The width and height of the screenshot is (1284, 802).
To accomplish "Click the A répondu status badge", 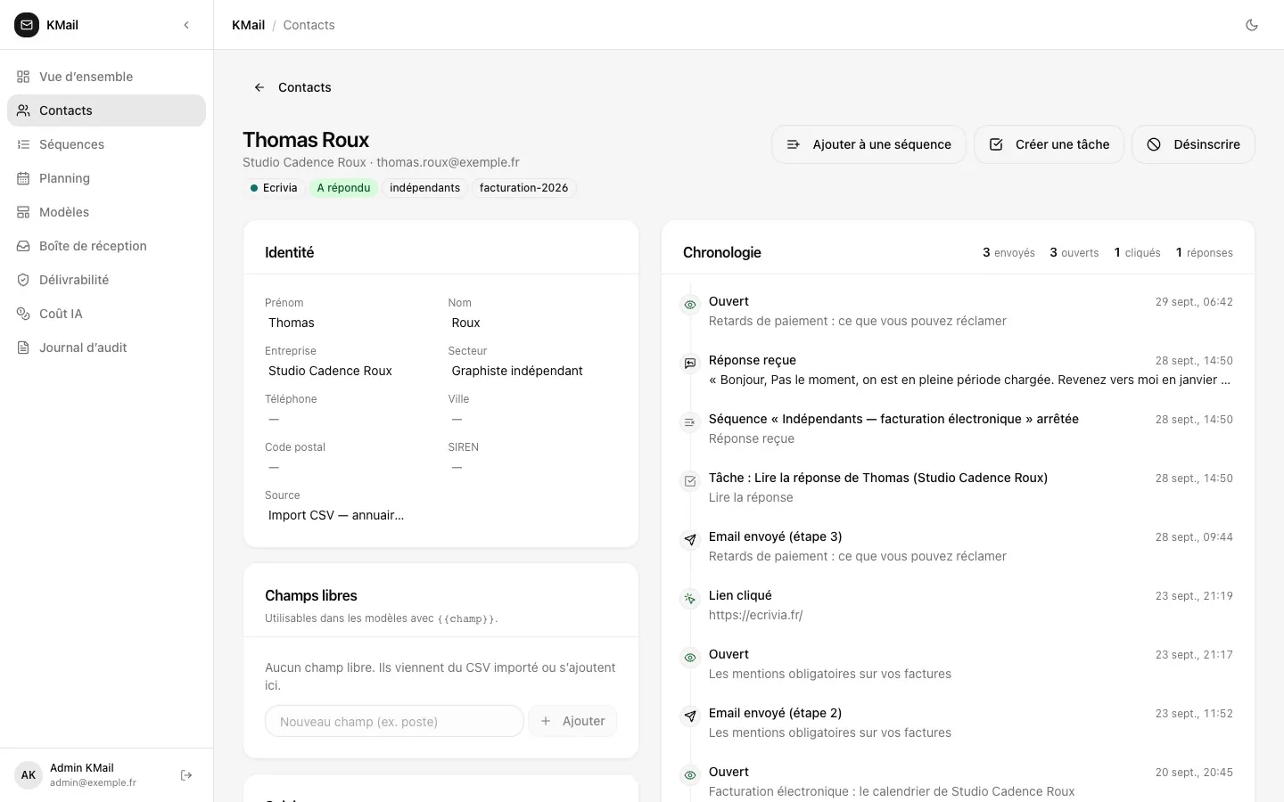I will point(343,188).
